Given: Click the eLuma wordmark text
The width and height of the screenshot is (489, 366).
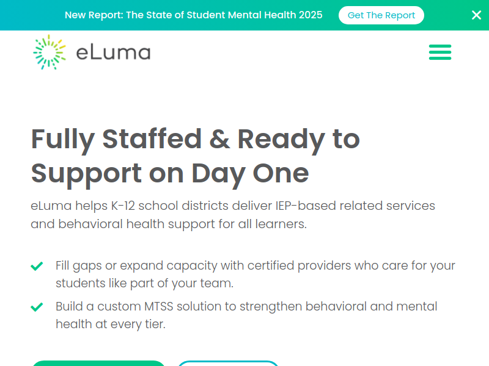Looking at the screenshot, I should coord(113,52).
